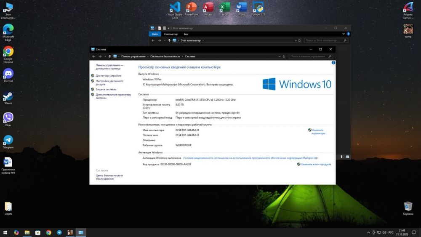Switch the Этот компьютер window to details view
The width and height of the screenshot is (421, 237).
[342, 157]
